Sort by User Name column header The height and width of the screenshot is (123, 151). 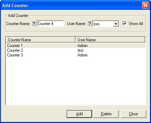click(110, 40)
